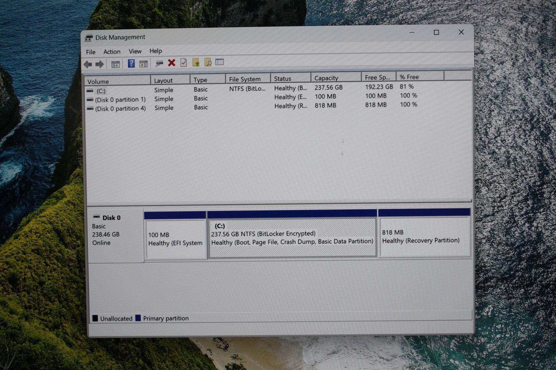This screenshot has width=556, height=370.
Task: Sort by the Capacity column header
Action: coord(336,78)
